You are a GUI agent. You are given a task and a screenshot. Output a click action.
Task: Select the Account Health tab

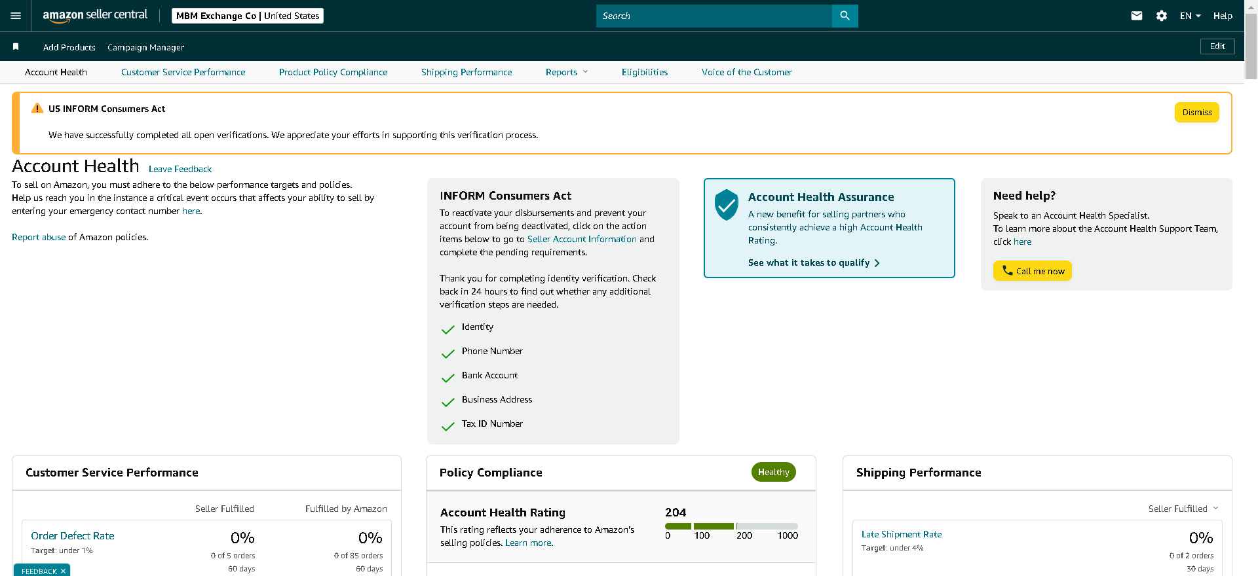pos(56,72)
